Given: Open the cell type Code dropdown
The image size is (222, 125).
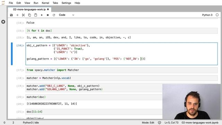Looking at the screenshot, I should click(66, 15).
